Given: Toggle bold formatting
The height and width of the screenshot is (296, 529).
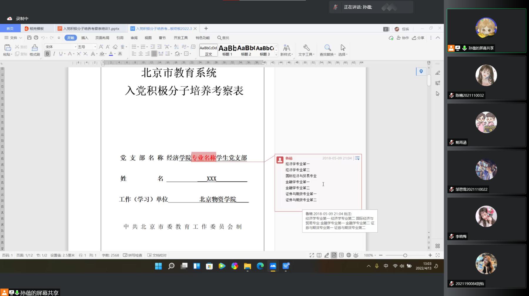Looking at the screenshot, I should pyautogui.click(x=47, y=54).
